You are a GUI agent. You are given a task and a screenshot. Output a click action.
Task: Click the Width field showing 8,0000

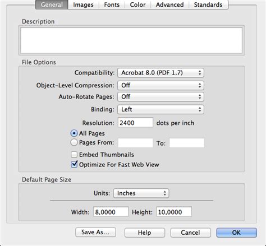(x=111, y=212)
